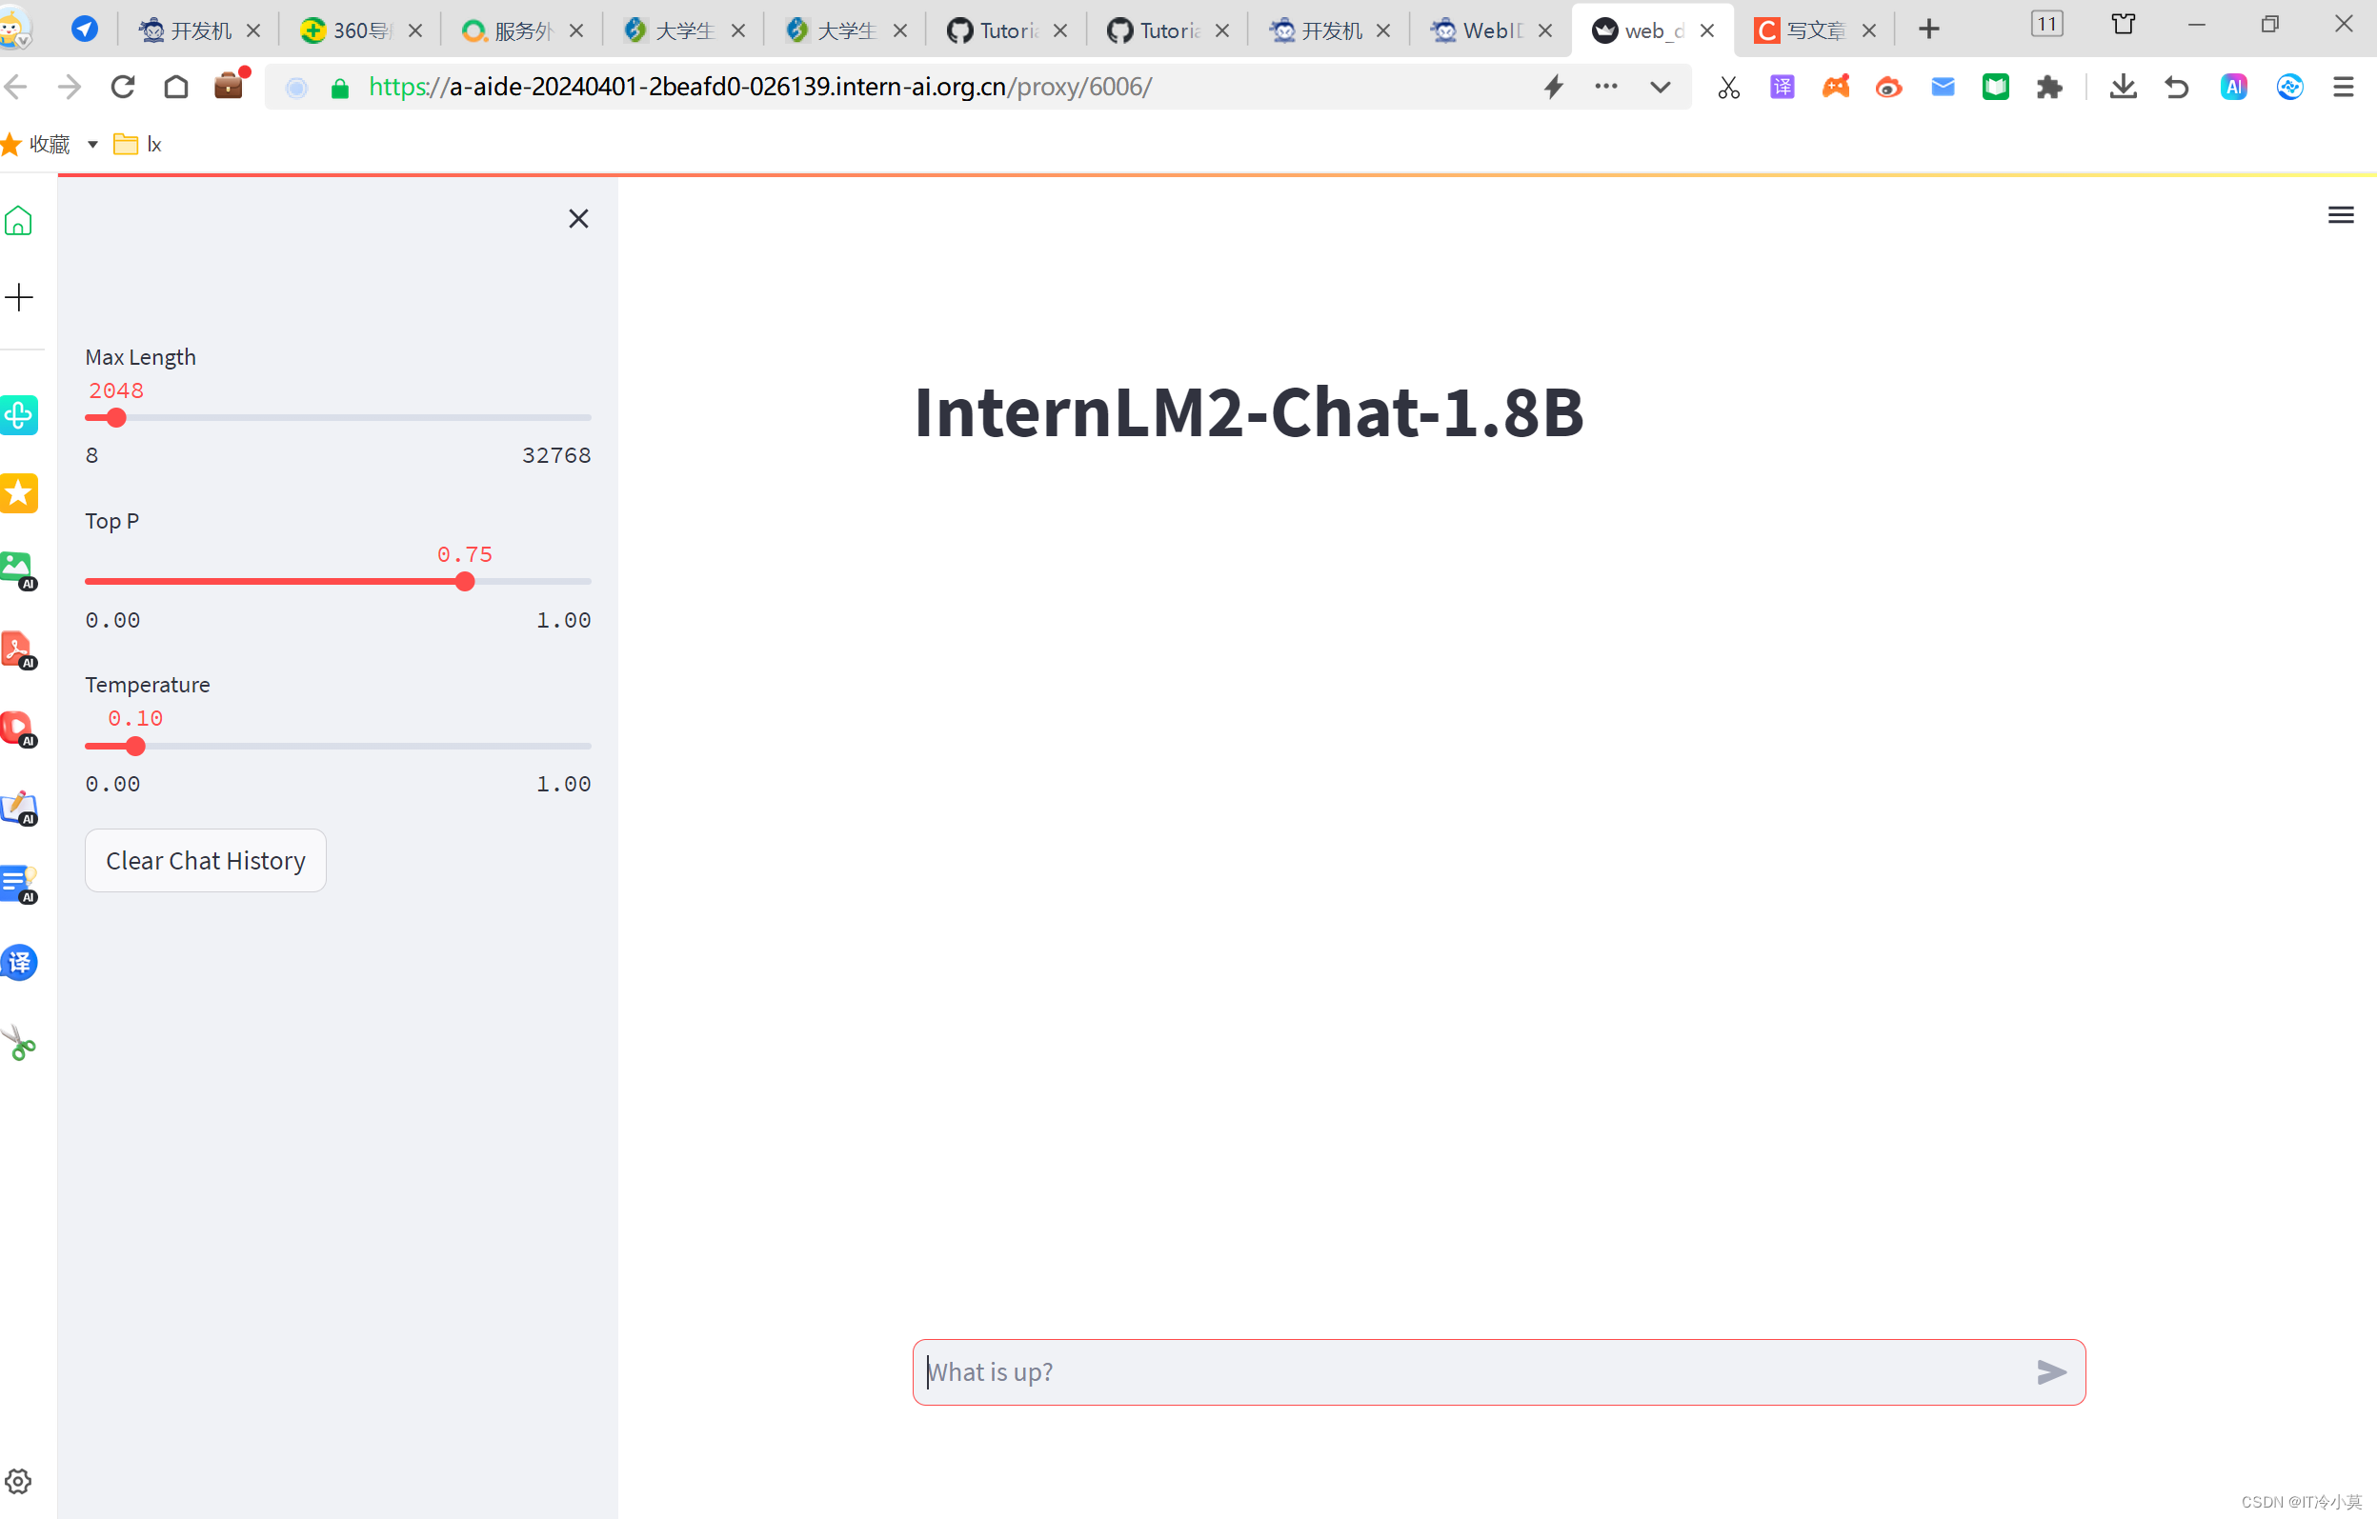Click Clear Chat History button

[206, 861]
